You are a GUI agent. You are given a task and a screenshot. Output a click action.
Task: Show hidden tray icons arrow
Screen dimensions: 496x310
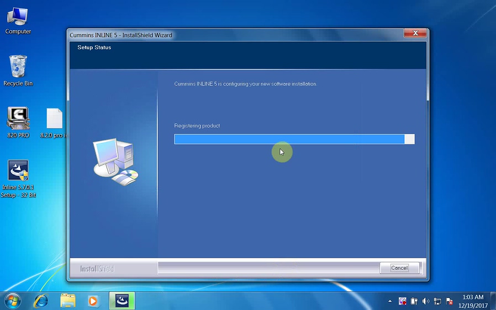(x=390, y=301)
